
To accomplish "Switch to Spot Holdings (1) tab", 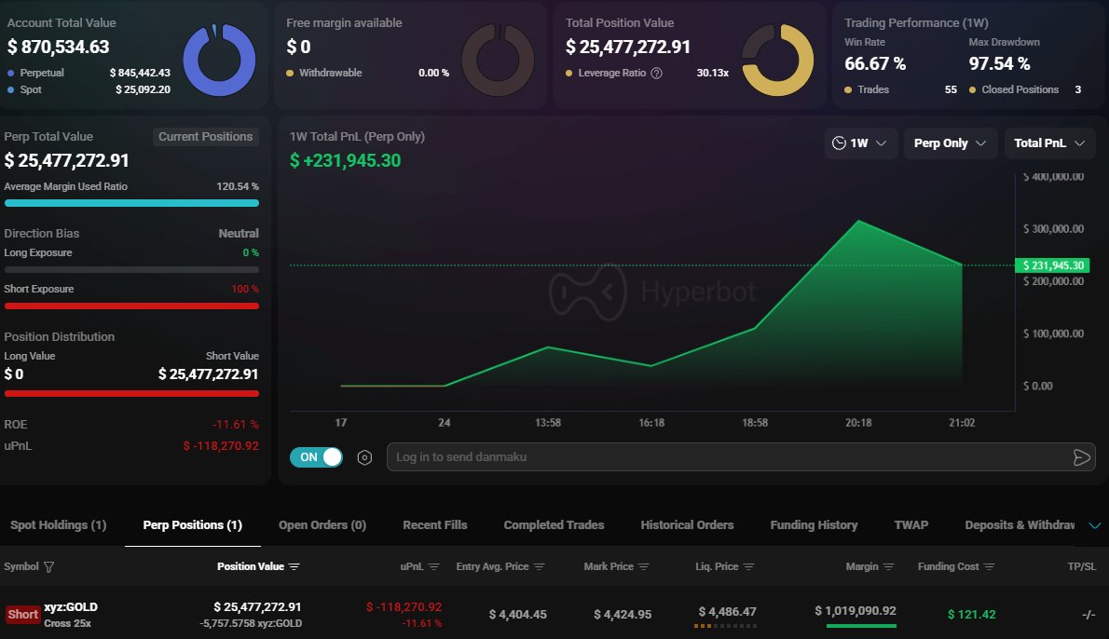I will (x=58, y=525).
